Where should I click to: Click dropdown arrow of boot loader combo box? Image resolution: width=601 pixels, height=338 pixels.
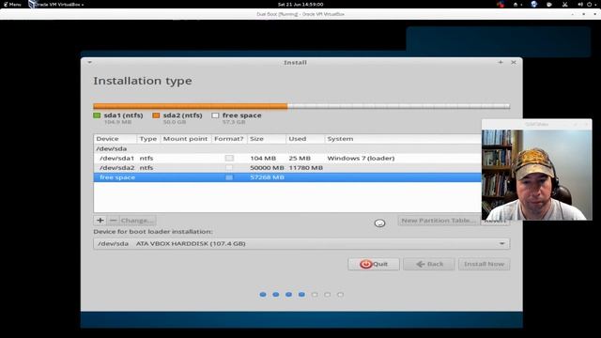pyautogui.click(x=501, y=244)
